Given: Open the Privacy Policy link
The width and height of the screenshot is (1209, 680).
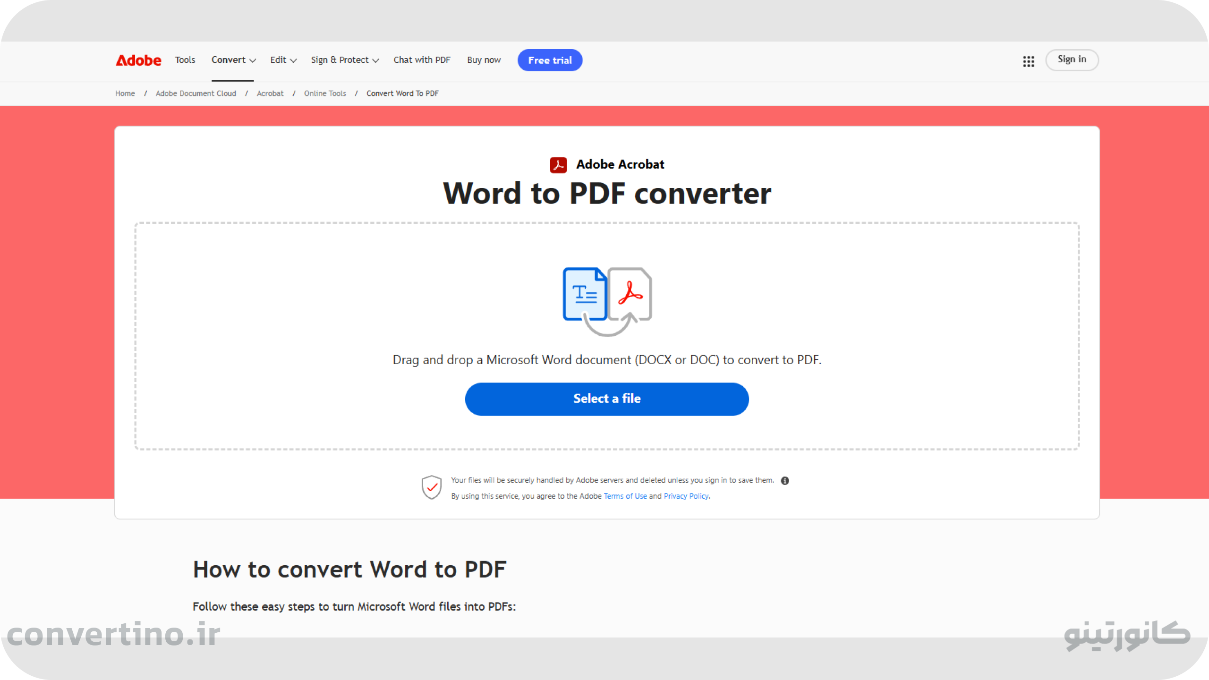Looking at the screenshot, I should pos(686,496).
